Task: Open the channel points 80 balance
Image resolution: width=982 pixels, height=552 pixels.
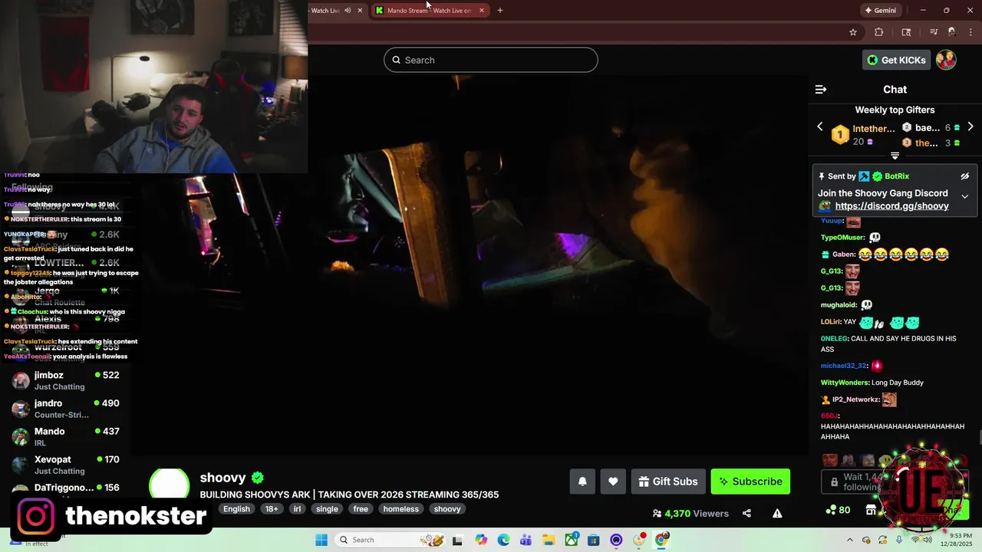Action: click(838, 510)
